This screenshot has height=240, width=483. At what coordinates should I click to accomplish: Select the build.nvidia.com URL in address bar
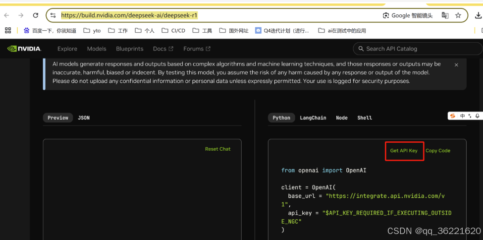[129, 15]
